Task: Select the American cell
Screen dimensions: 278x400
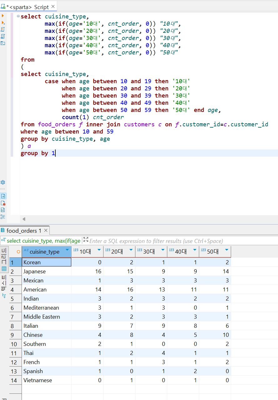Action: (x=47, y=290)
